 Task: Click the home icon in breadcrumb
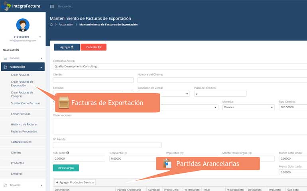click(51, 25)
